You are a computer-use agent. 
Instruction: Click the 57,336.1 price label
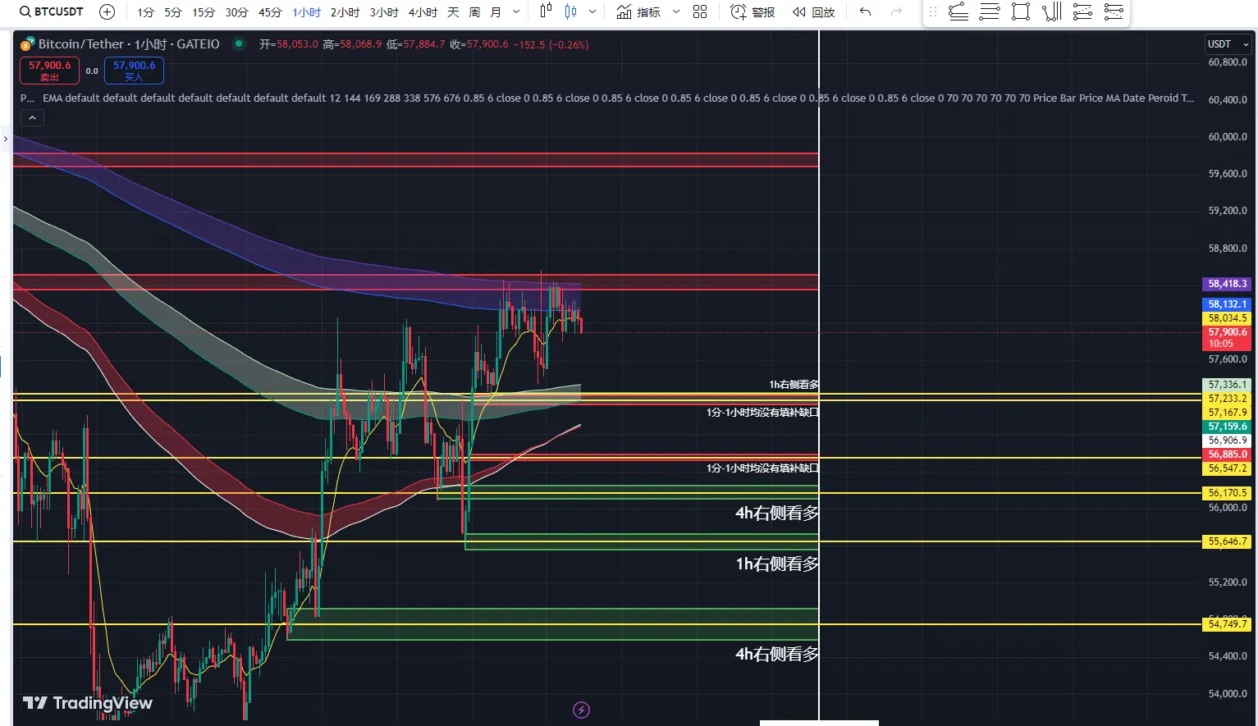coord(1227,385)
